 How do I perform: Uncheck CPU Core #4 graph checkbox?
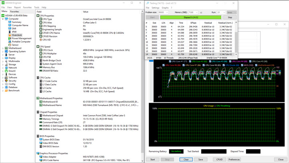pyautogui.click(x=230, y=61)
